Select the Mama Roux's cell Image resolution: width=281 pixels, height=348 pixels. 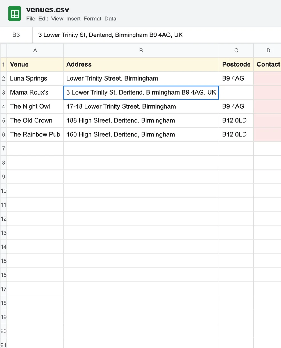coord(35,93)
